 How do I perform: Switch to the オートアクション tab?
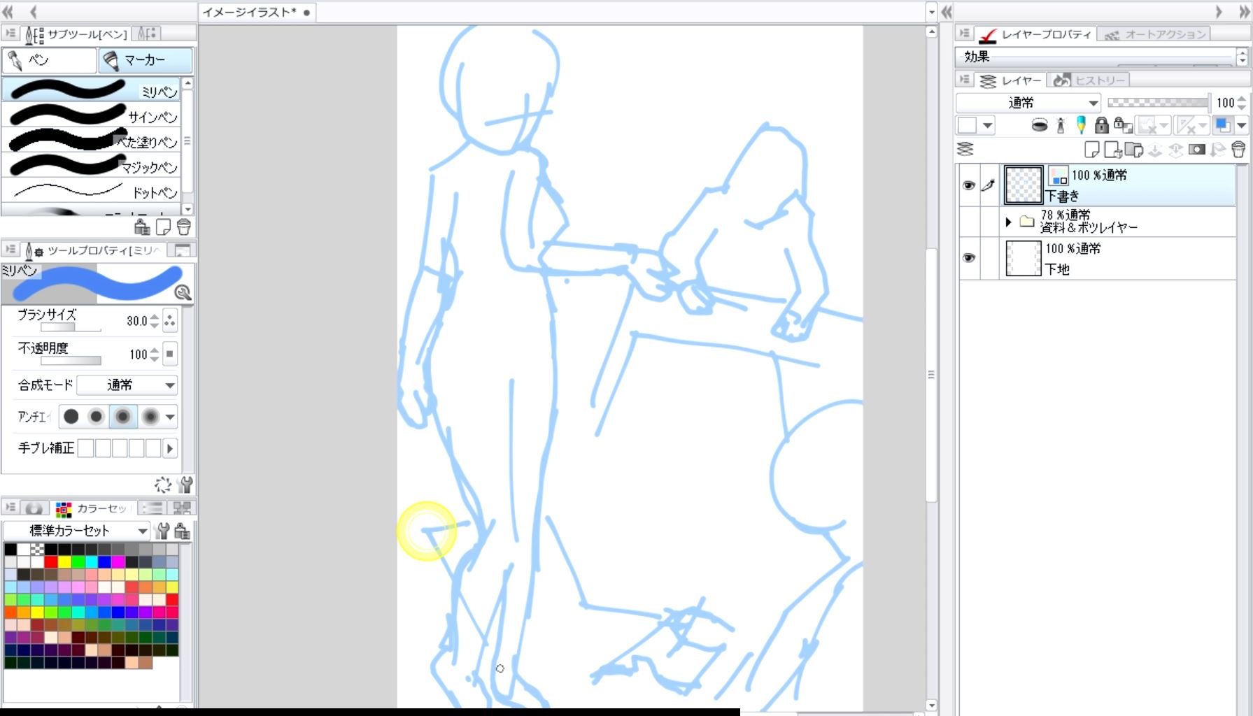click(1154, 34)
